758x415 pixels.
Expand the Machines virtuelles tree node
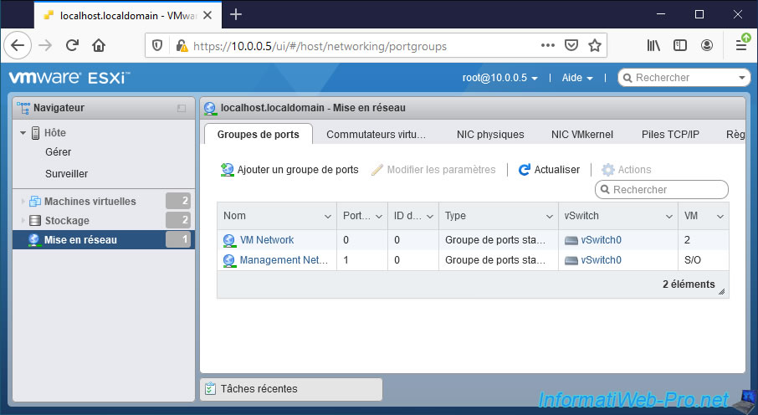click(23, 202)
